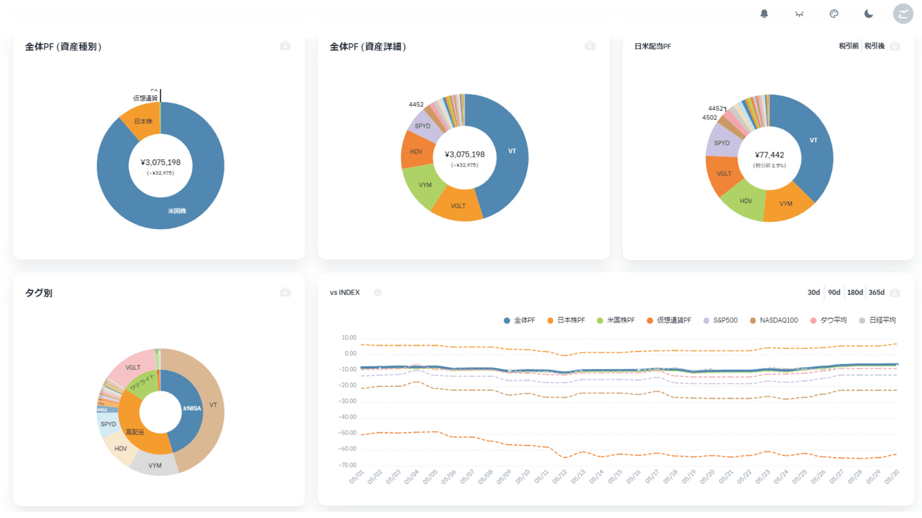This screenshot has height=518, width=922.
Task: Click VT slice in 資産詳細 donut
Action: 512,151
